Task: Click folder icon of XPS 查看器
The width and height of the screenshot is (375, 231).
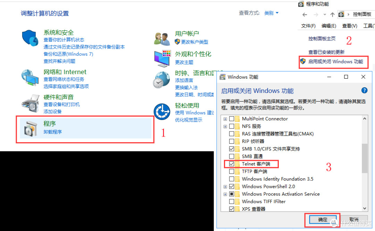Action: point(237,209)
